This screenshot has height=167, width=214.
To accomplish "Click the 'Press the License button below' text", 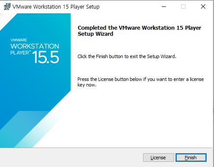I will click(x=141, y=79).
